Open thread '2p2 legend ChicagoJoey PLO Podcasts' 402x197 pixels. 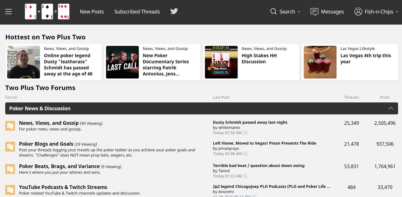(x=271, y=186)
